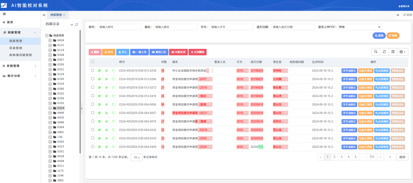Open the columns grid dropdown in table toolbar
Image resolution: width=413 pixels, height=183 pixels.
[403, 52]
